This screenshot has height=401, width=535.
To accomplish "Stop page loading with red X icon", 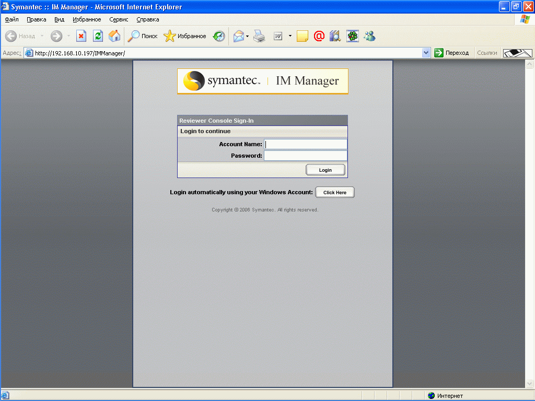I will point(81,36).
